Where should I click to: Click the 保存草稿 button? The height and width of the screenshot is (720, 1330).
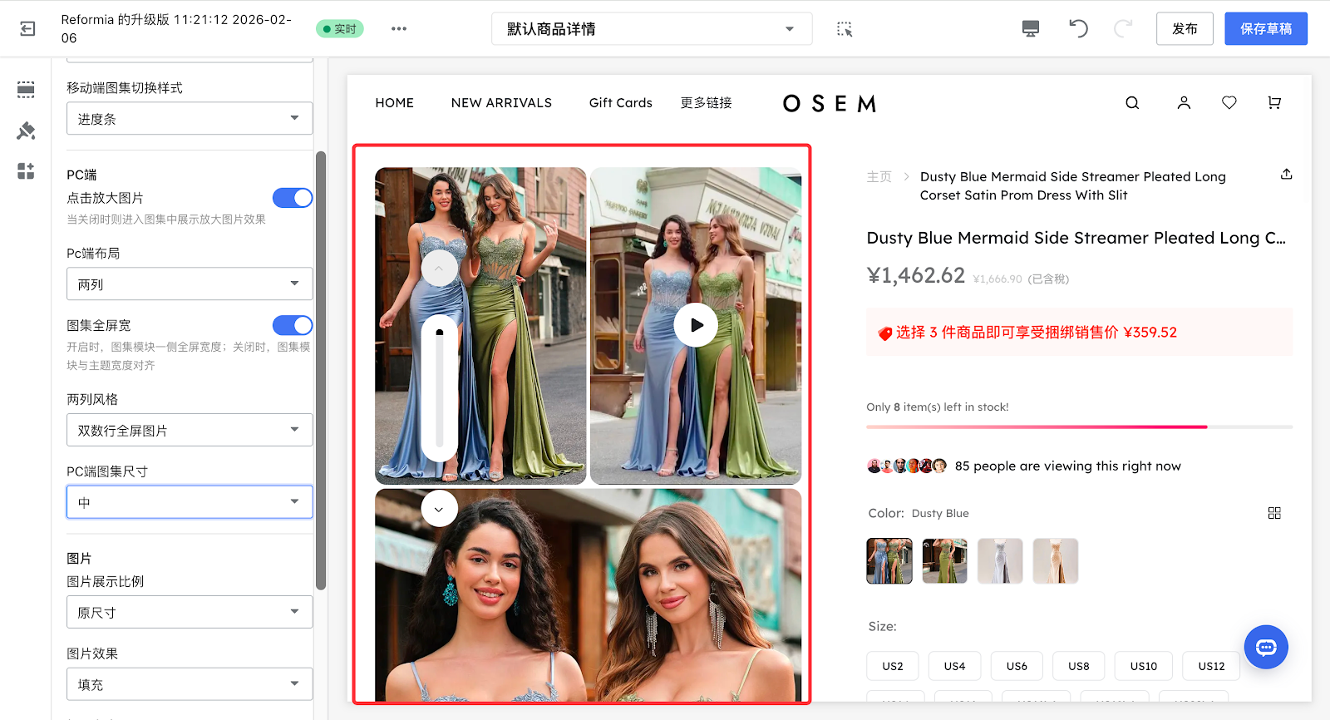1265,29
